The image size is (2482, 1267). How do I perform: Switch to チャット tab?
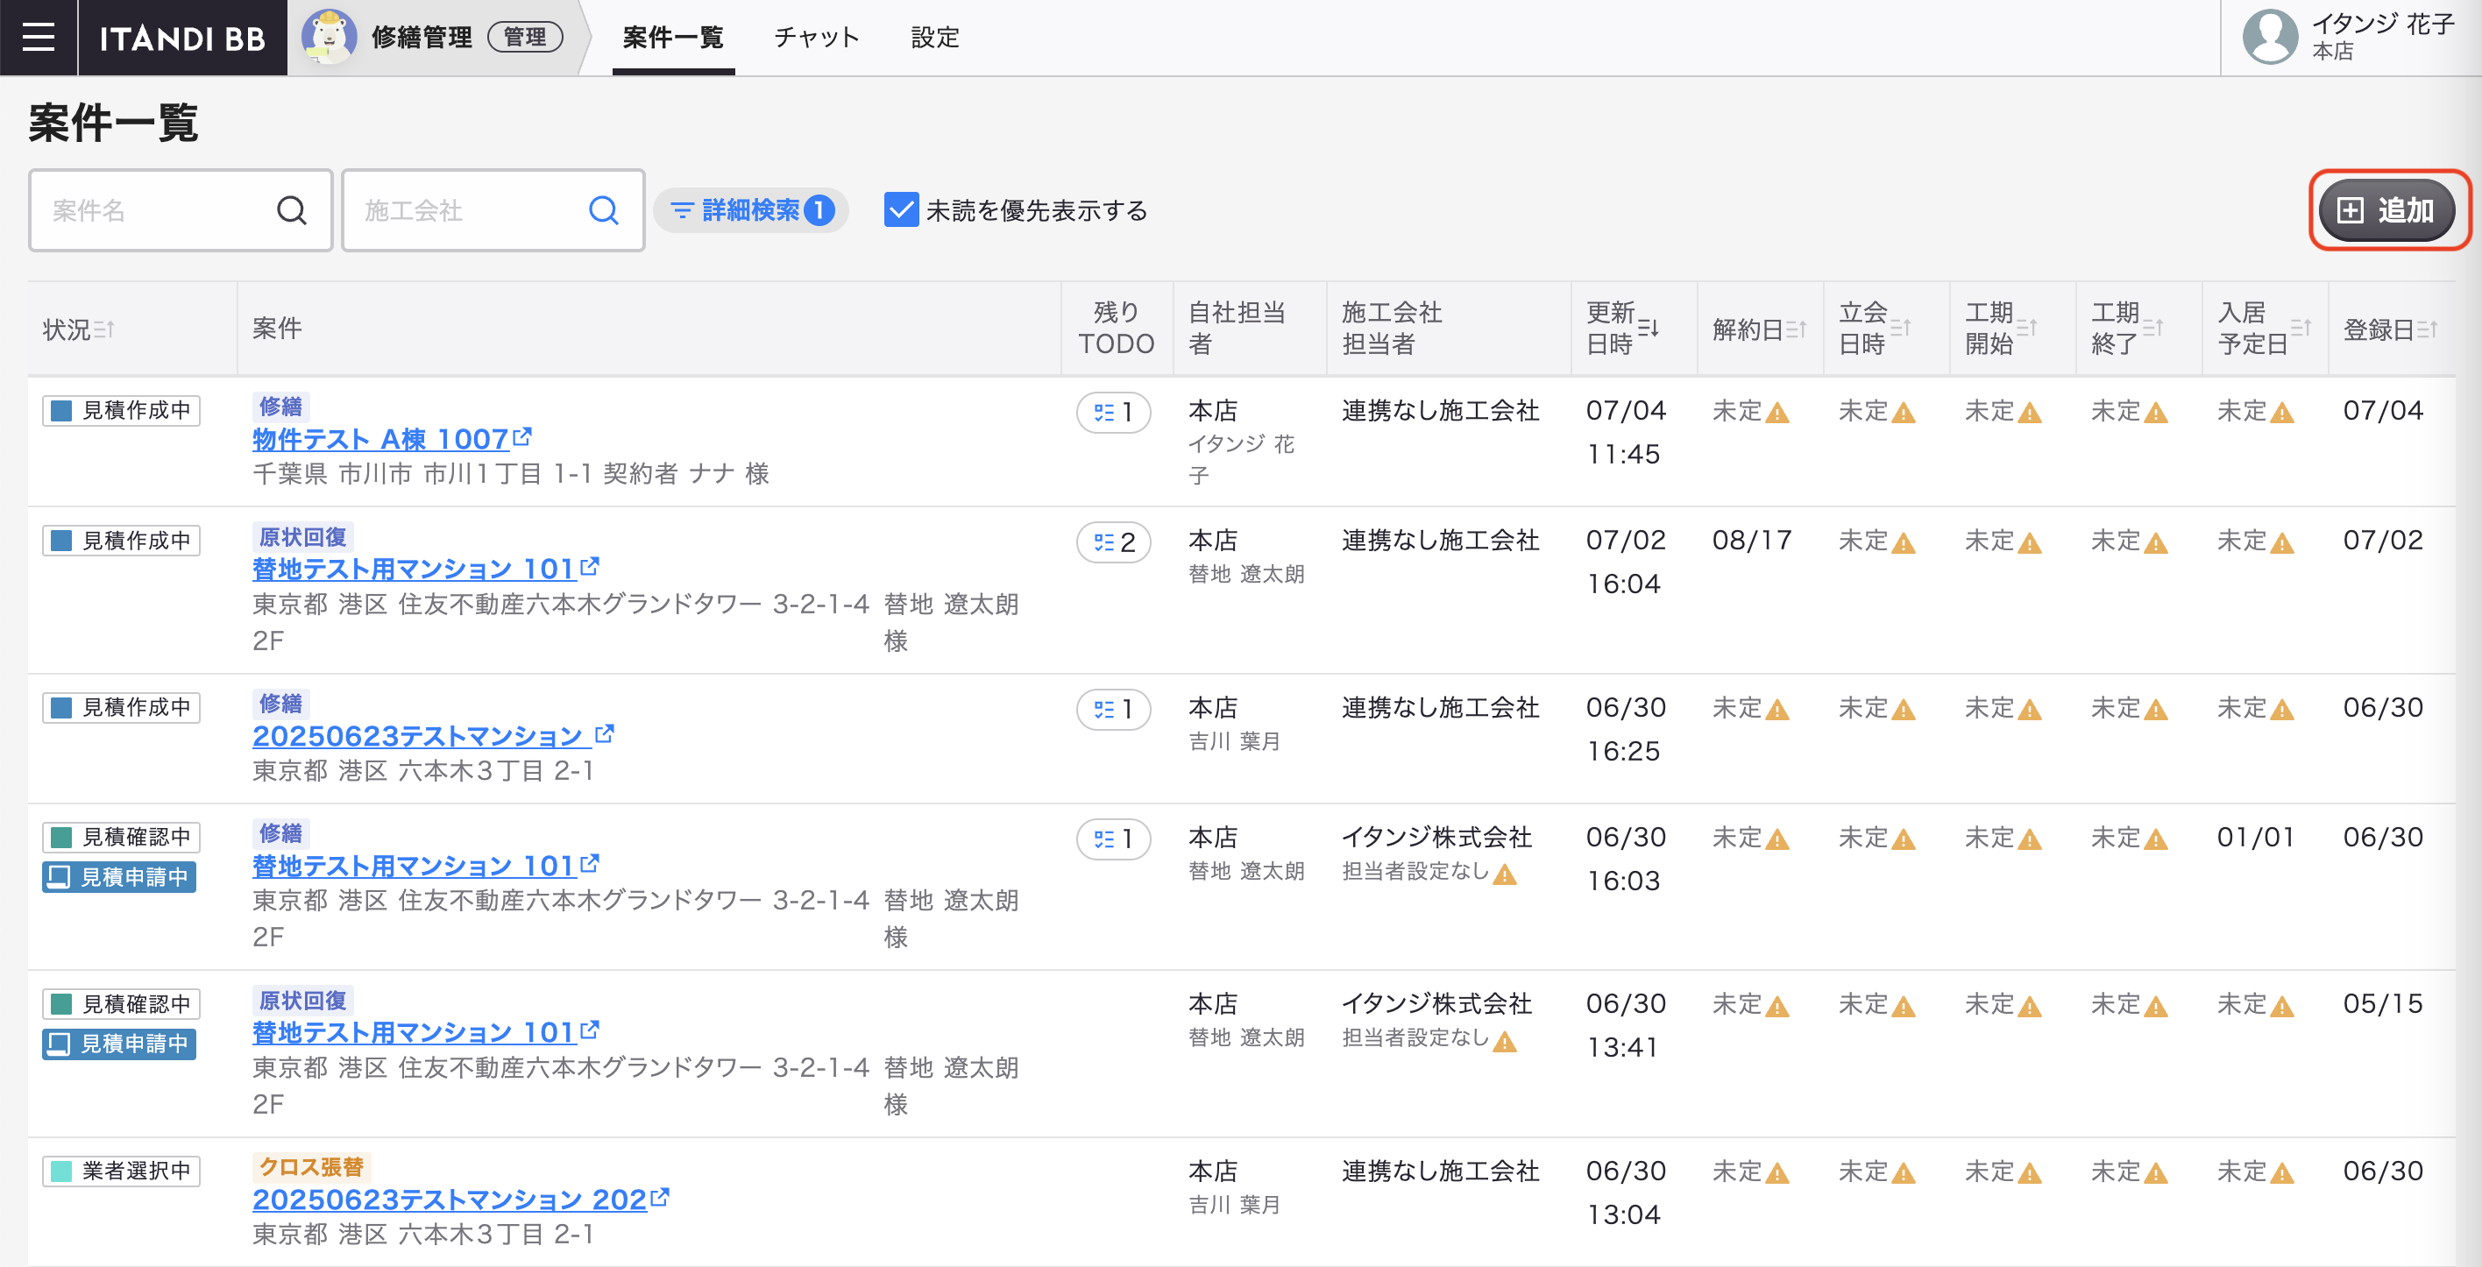pyautogui.click(x=816, y=38)
